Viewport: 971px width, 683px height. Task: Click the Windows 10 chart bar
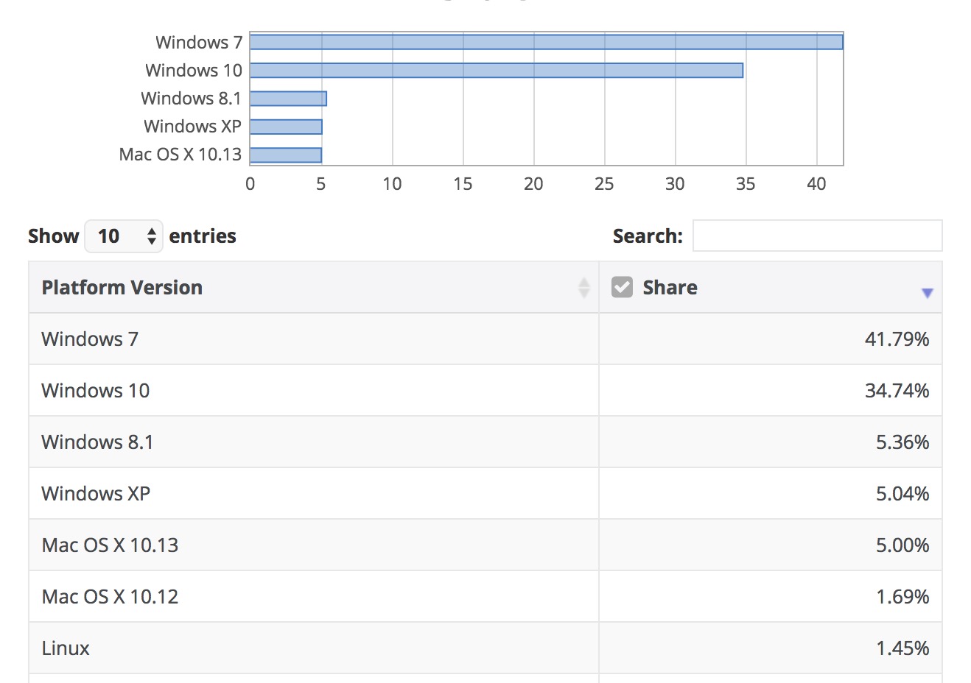point(496,70)
